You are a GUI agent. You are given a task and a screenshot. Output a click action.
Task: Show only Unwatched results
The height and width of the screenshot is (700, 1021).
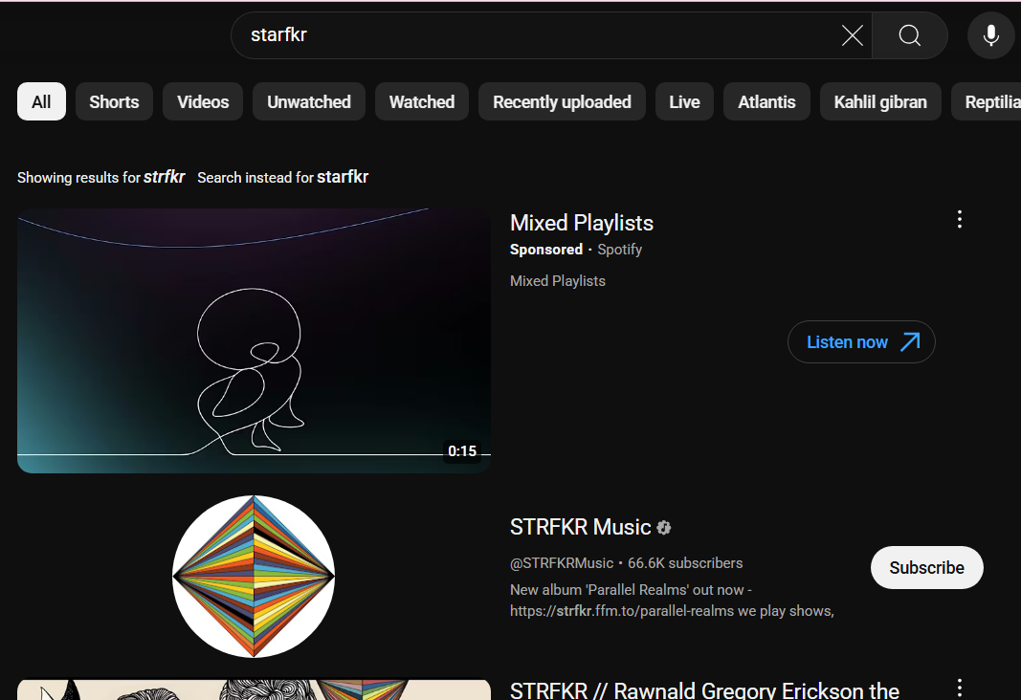(308, 102)
